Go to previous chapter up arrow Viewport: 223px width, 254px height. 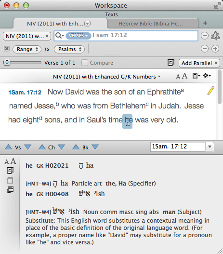point(42,147)
